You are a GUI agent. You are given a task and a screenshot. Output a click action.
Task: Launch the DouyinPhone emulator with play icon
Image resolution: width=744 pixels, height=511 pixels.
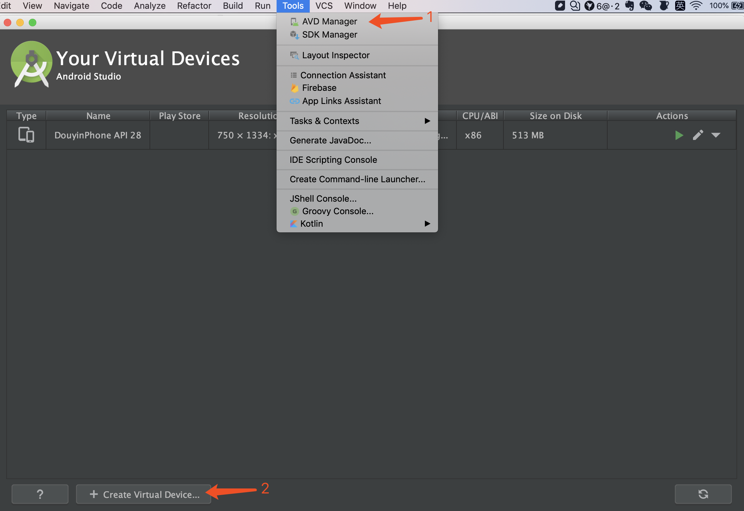click(679, 135)
